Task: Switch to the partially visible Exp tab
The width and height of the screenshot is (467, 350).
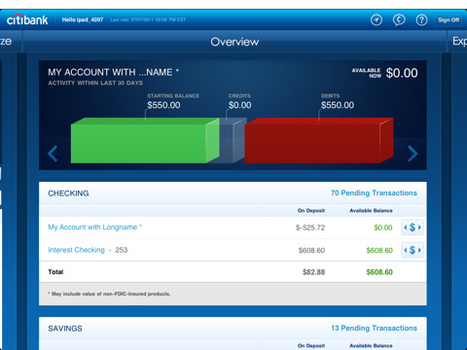Action: (x=459, y=41)
